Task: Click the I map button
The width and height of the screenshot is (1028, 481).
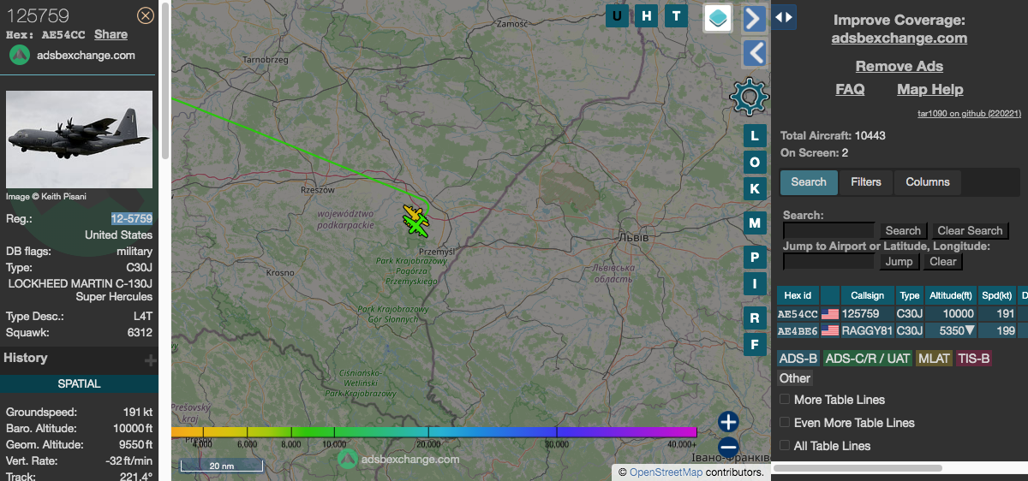Action: 754,283
